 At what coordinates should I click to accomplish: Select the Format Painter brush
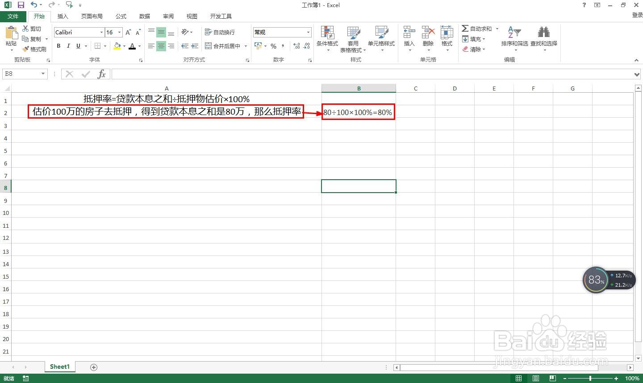25,49
